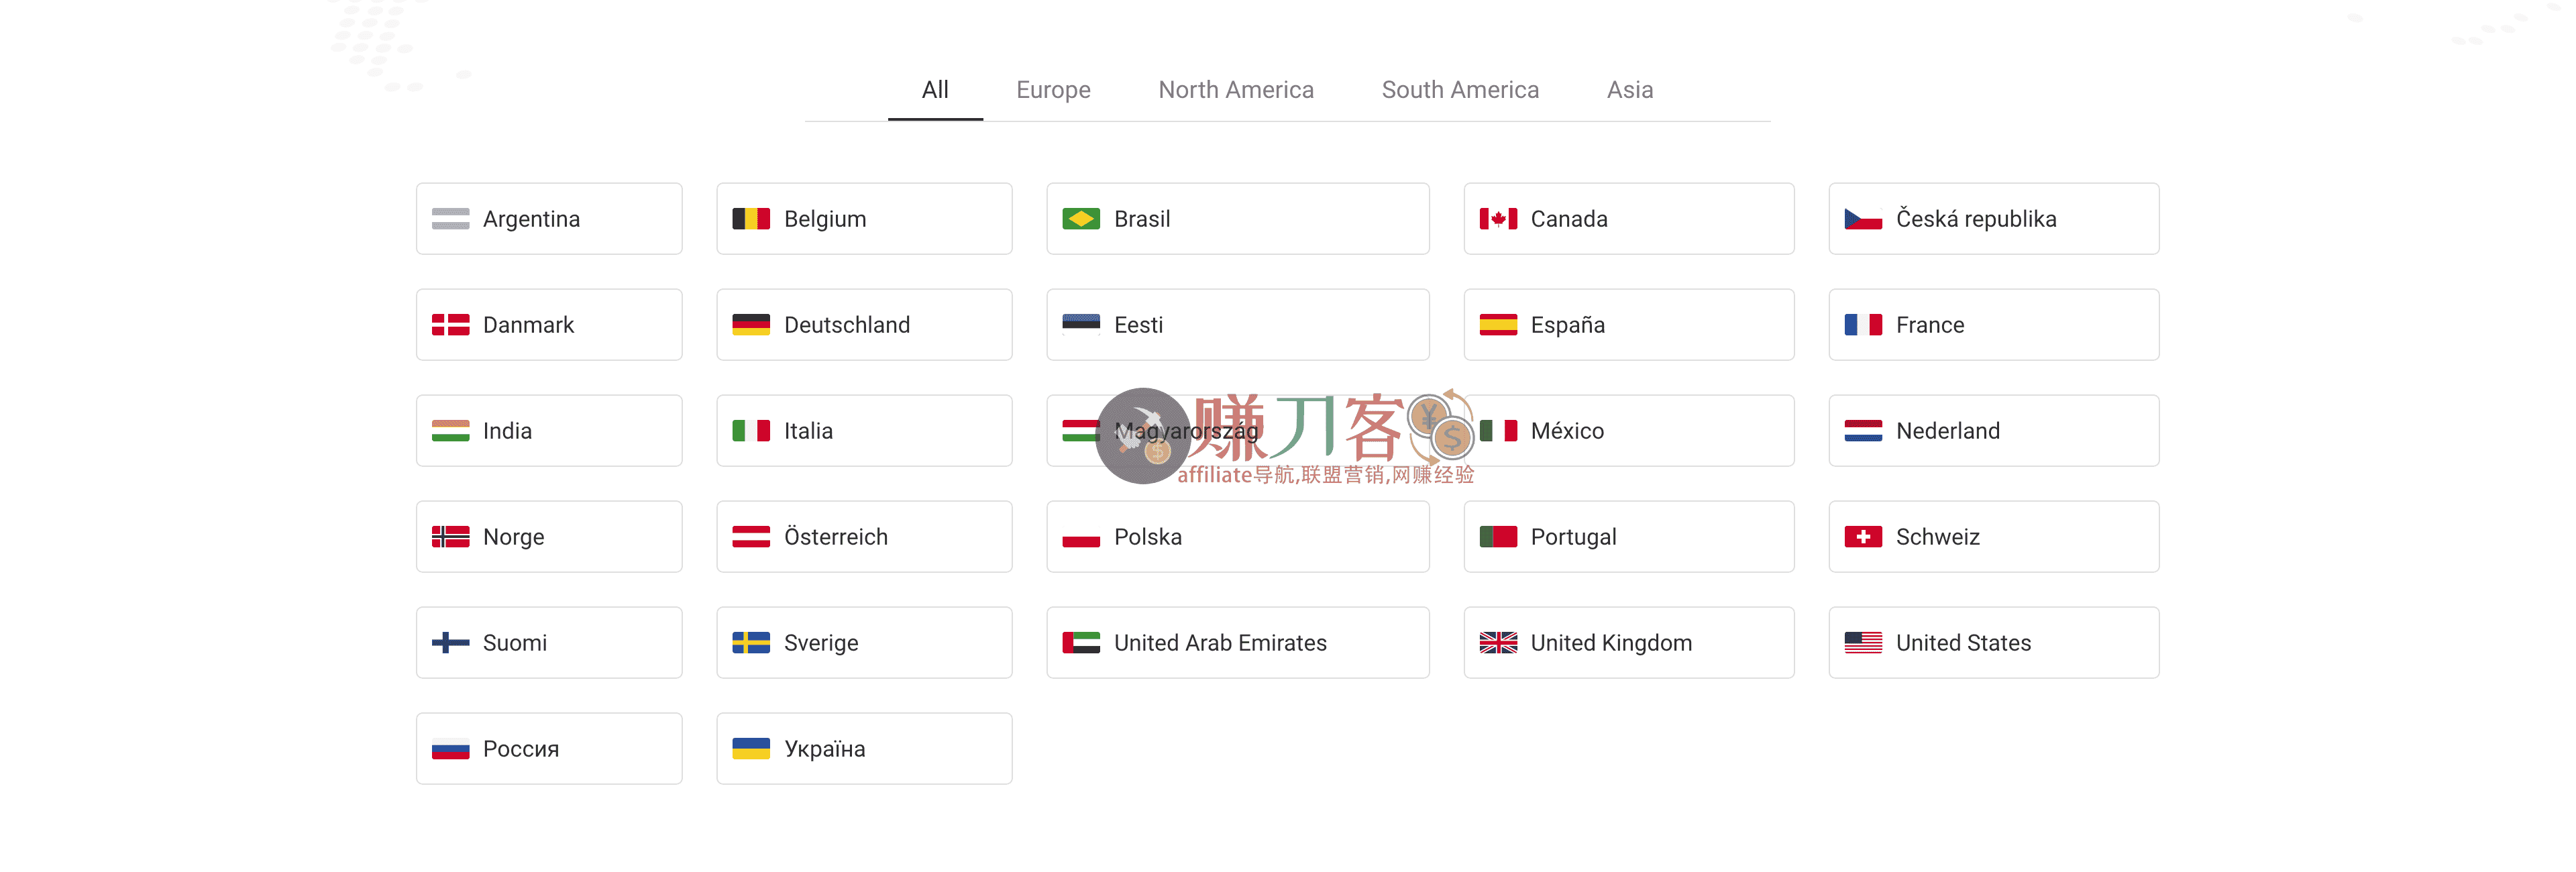This screenshot has width=2576, height=872.
Task: Switch to the North America tab
Action: click(1236, 89)
